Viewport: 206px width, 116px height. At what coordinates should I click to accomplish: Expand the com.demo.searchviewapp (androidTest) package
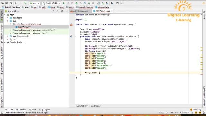pyautogui.click(x=10, y=30)
